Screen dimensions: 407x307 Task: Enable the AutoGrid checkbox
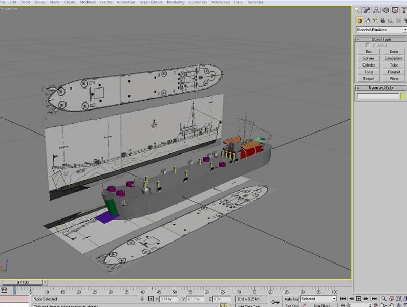[367, 45]
